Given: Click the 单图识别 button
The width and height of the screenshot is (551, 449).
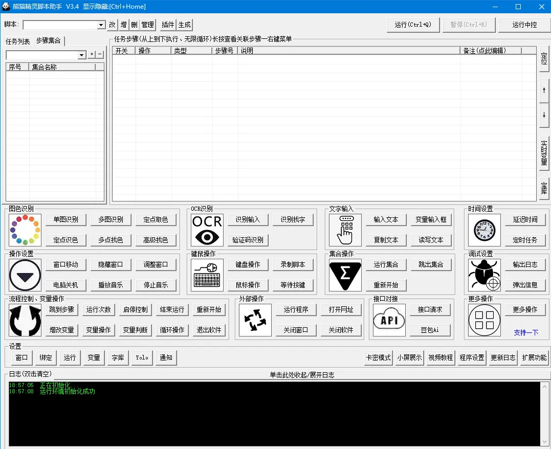Looking at the screenshot, I should click(x=65, y=219).
